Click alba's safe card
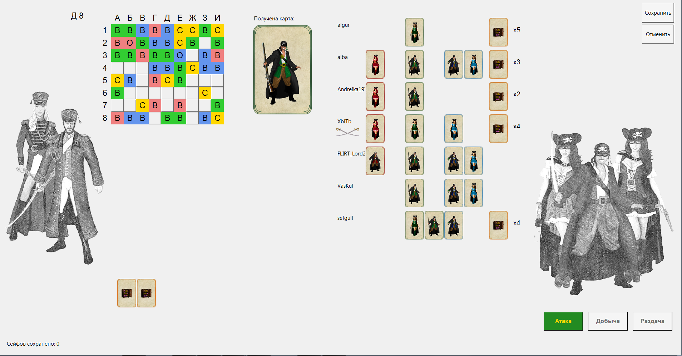The image size is (682, 356). coord(498,64)
